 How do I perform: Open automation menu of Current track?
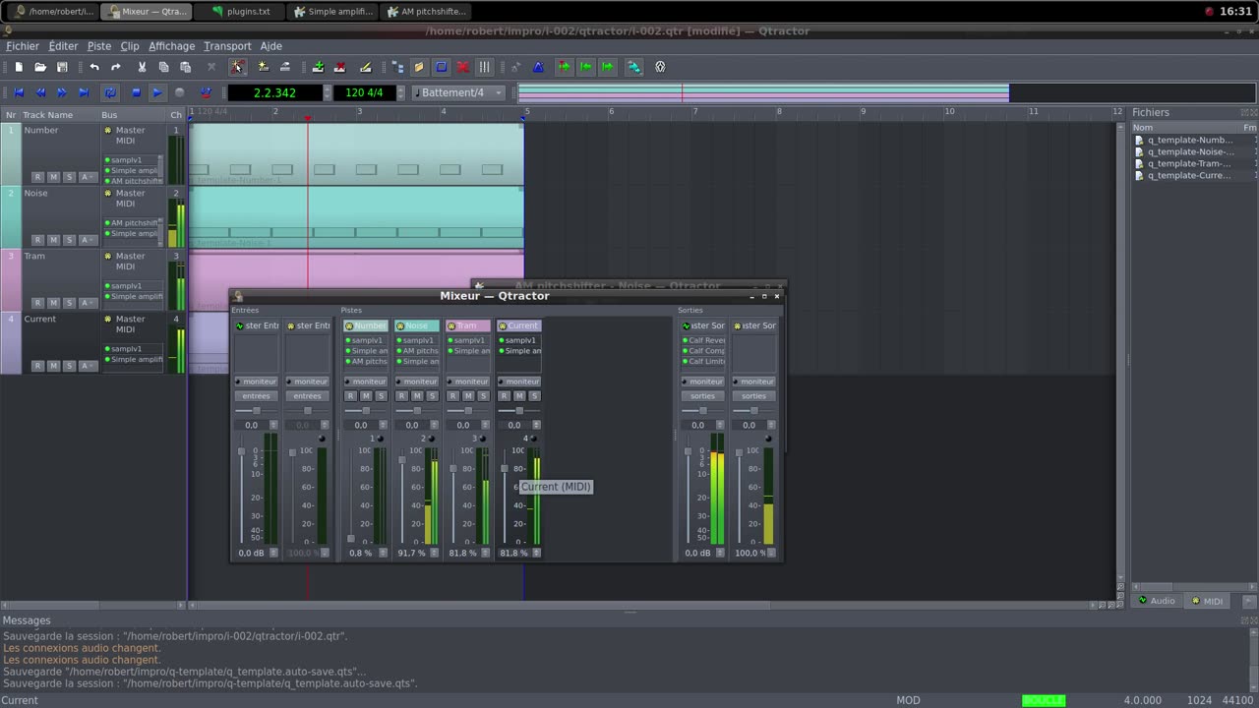click(x=87, y=366)
